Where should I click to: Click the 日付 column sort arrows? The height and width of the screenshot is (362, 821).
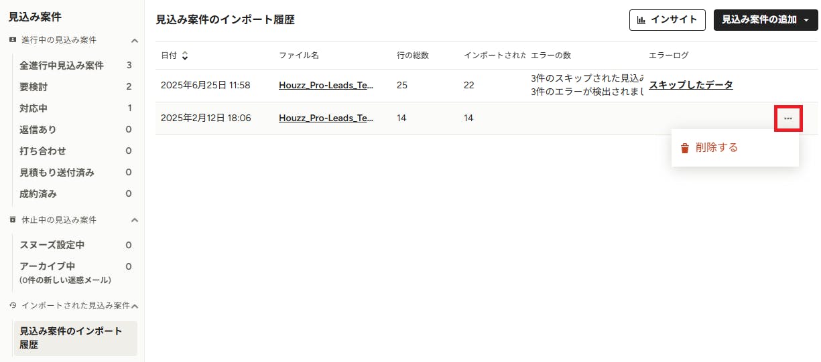pyautogui.click(x=185, y=56)
